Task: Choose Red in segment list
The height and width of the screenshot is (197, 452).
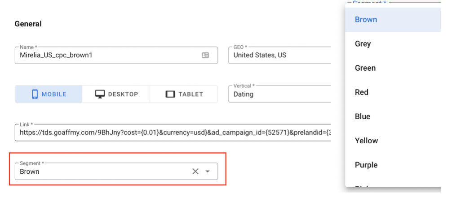Action: (393, 92)
